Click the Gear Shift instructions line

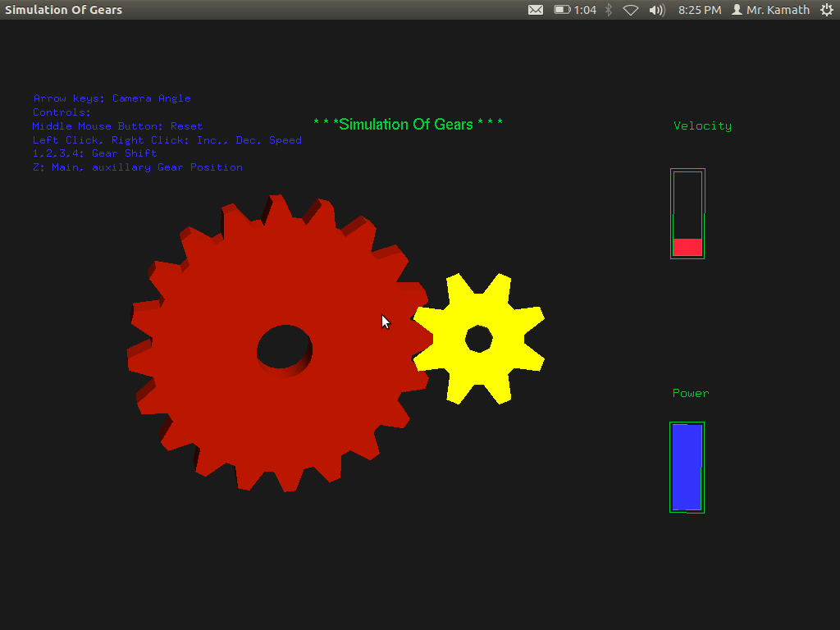94,153
